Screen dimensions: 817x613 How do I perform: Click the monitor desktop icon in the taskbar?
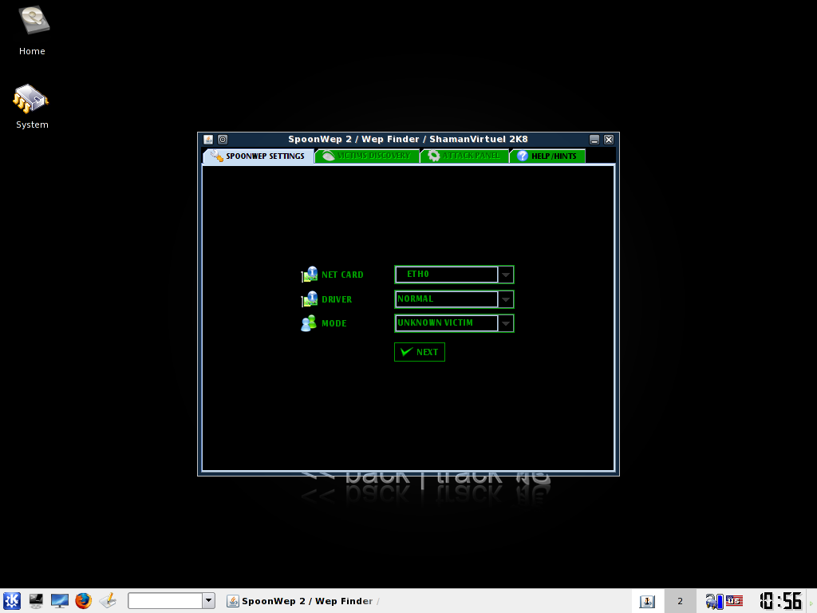pyautogui.click(x=60, y=601)
